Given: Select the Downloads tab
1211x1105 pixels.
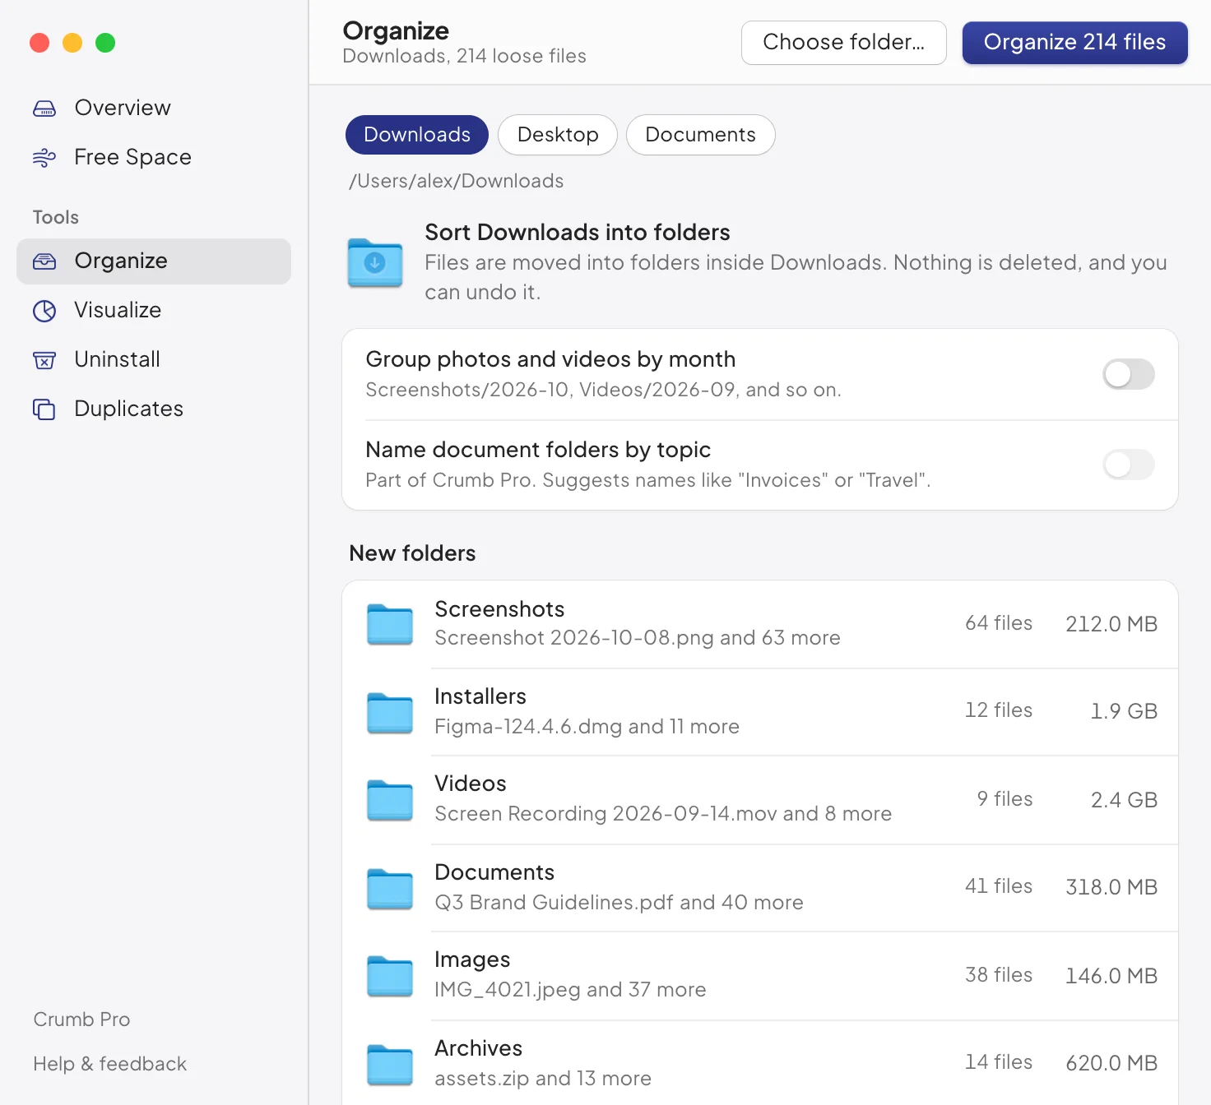Looking at the screenshot, I should click(417, 135).
